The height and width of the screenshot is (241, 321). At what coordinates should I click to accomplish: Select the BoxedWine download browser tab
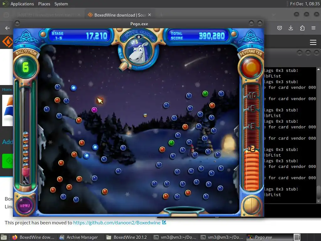(119, 15)
